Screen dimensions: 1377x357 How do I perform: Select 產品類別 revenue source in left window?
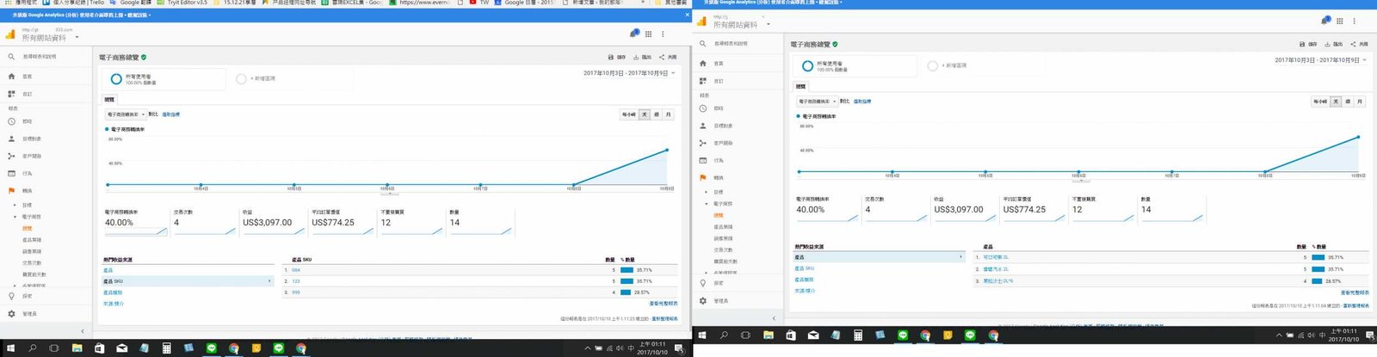click(x=113, y=292)
